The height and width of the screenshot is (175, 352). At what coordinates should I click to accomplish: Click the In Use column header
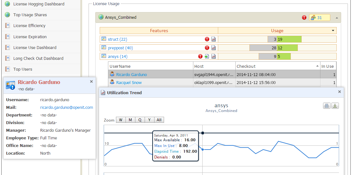click(x=328, y=66)
